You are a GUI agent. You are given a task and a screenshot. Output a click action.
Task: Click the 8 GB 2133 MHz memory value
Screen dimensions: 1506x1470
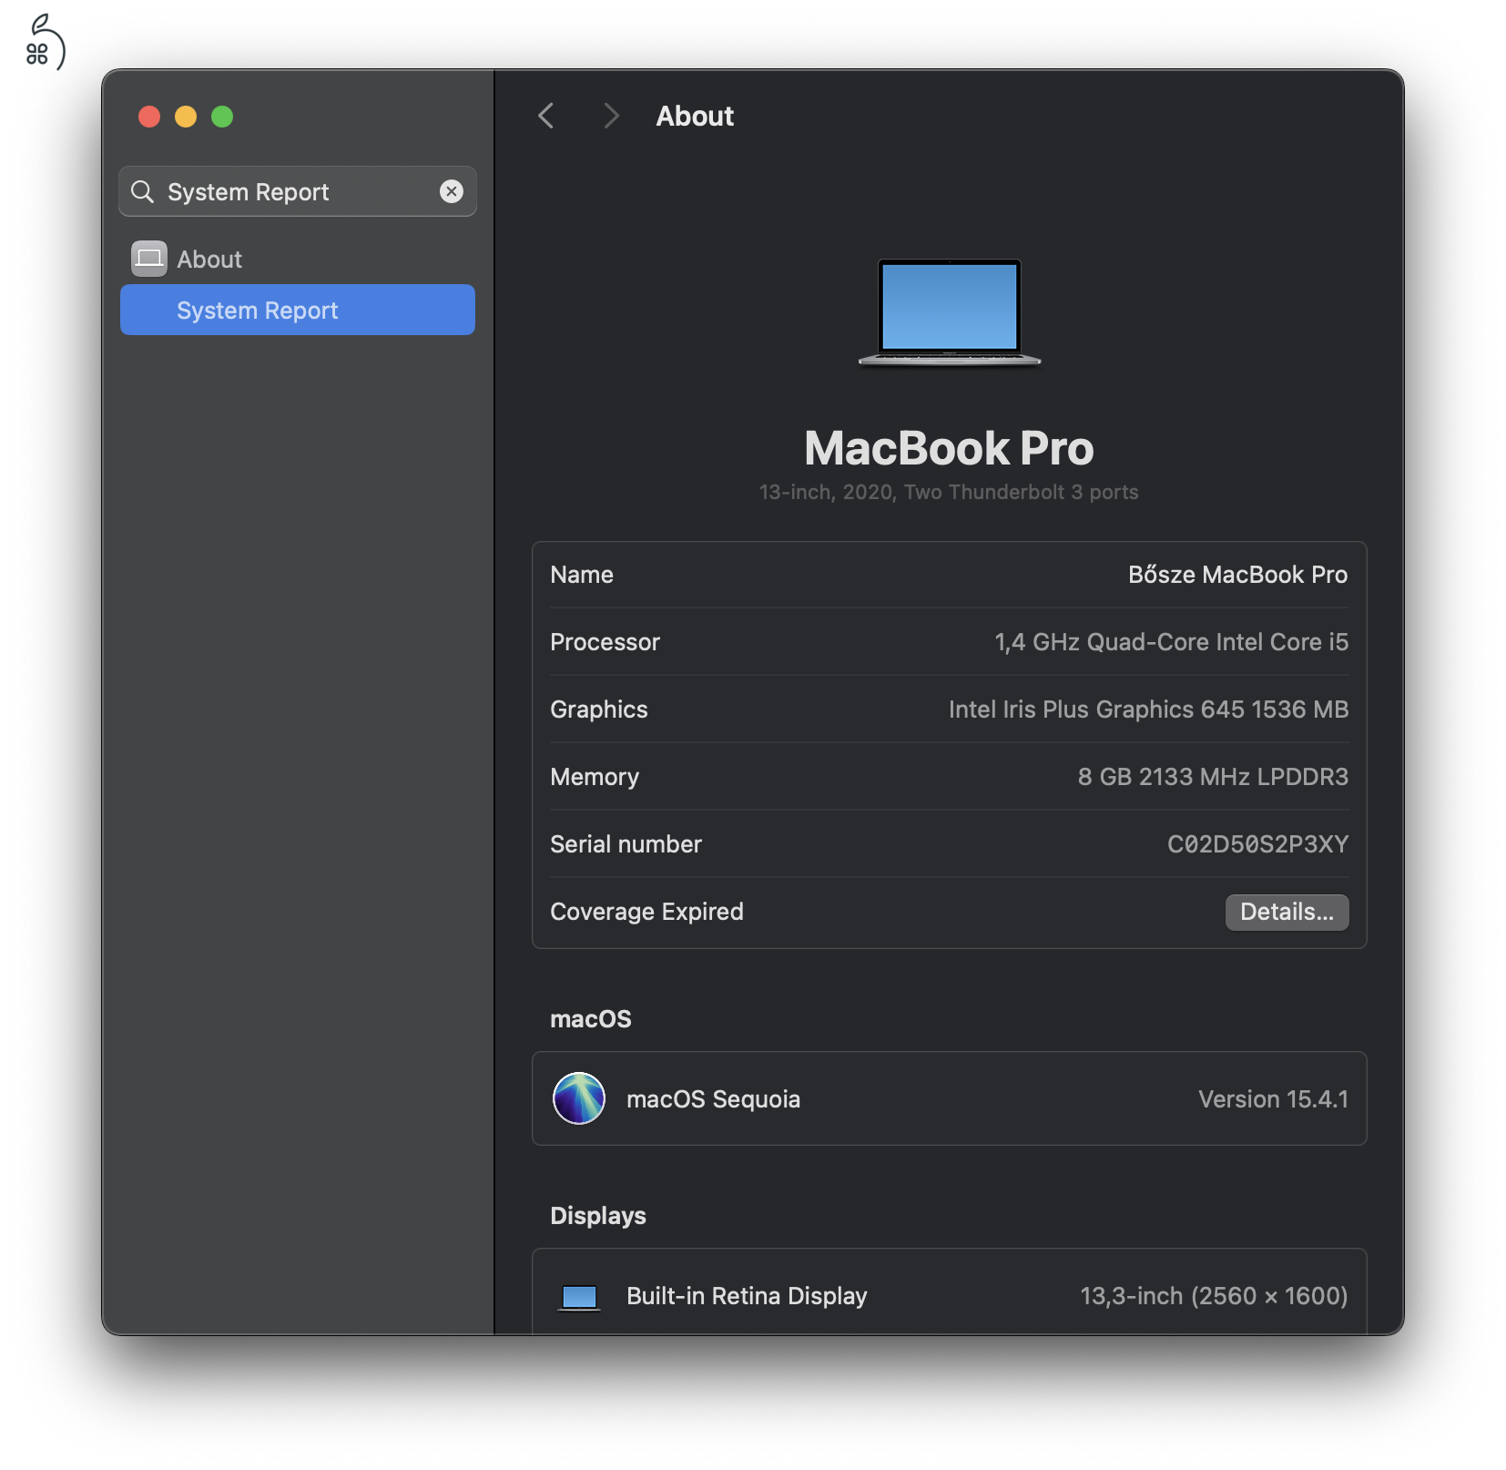coord(1213,777)
